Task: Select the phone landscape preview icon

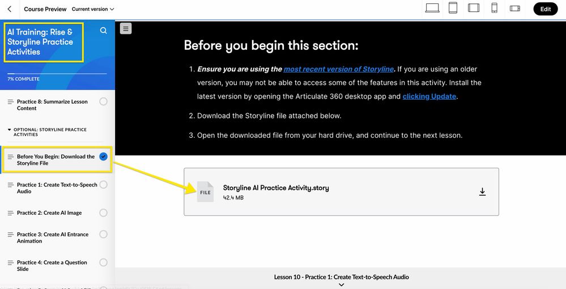Action: pyautogui.click(x=515, y=8)
